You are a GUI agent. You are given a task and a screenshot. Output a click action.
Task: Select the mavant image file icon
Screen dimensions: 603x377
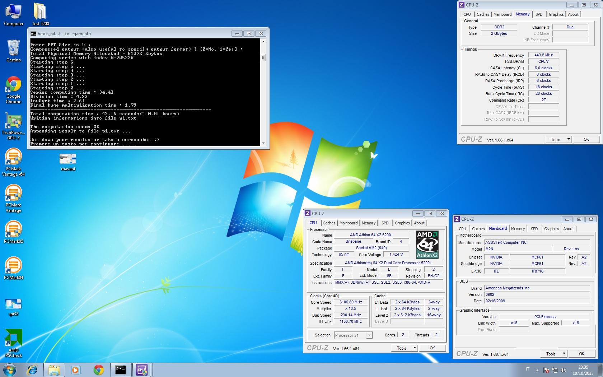click(68, 162)
